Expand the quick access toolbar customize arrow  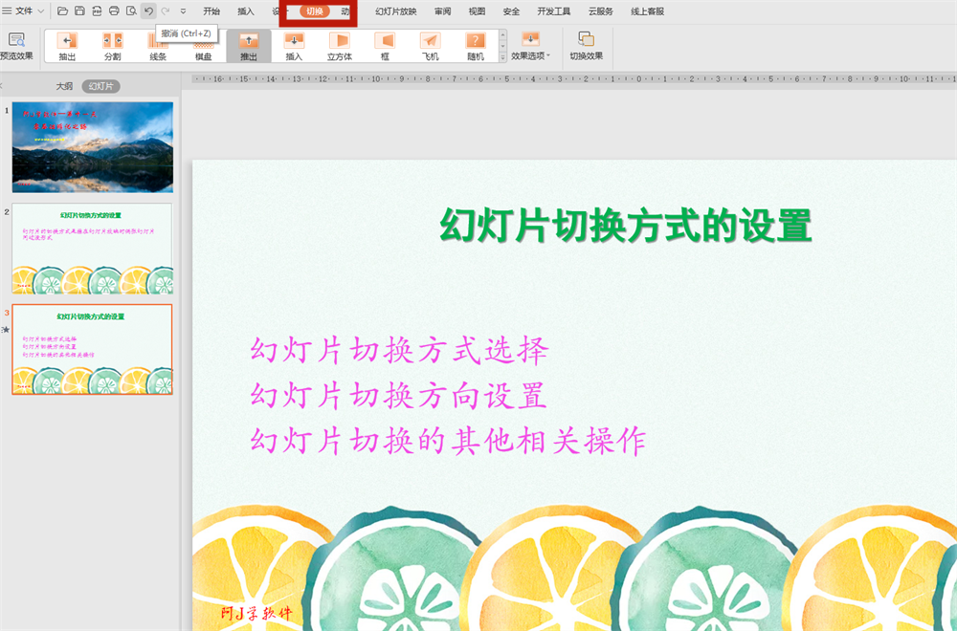(183, 11)
